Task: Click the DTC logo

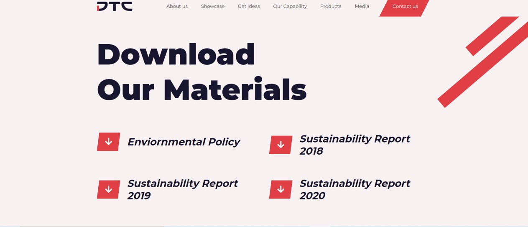Action: point(115,6)
